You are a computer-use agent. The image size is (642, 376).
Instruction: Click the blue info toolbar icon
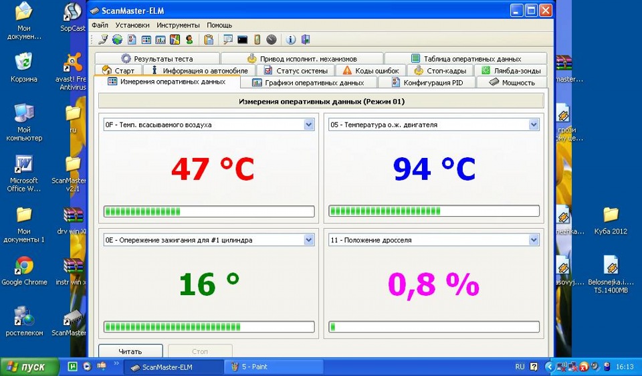point(291,39)
